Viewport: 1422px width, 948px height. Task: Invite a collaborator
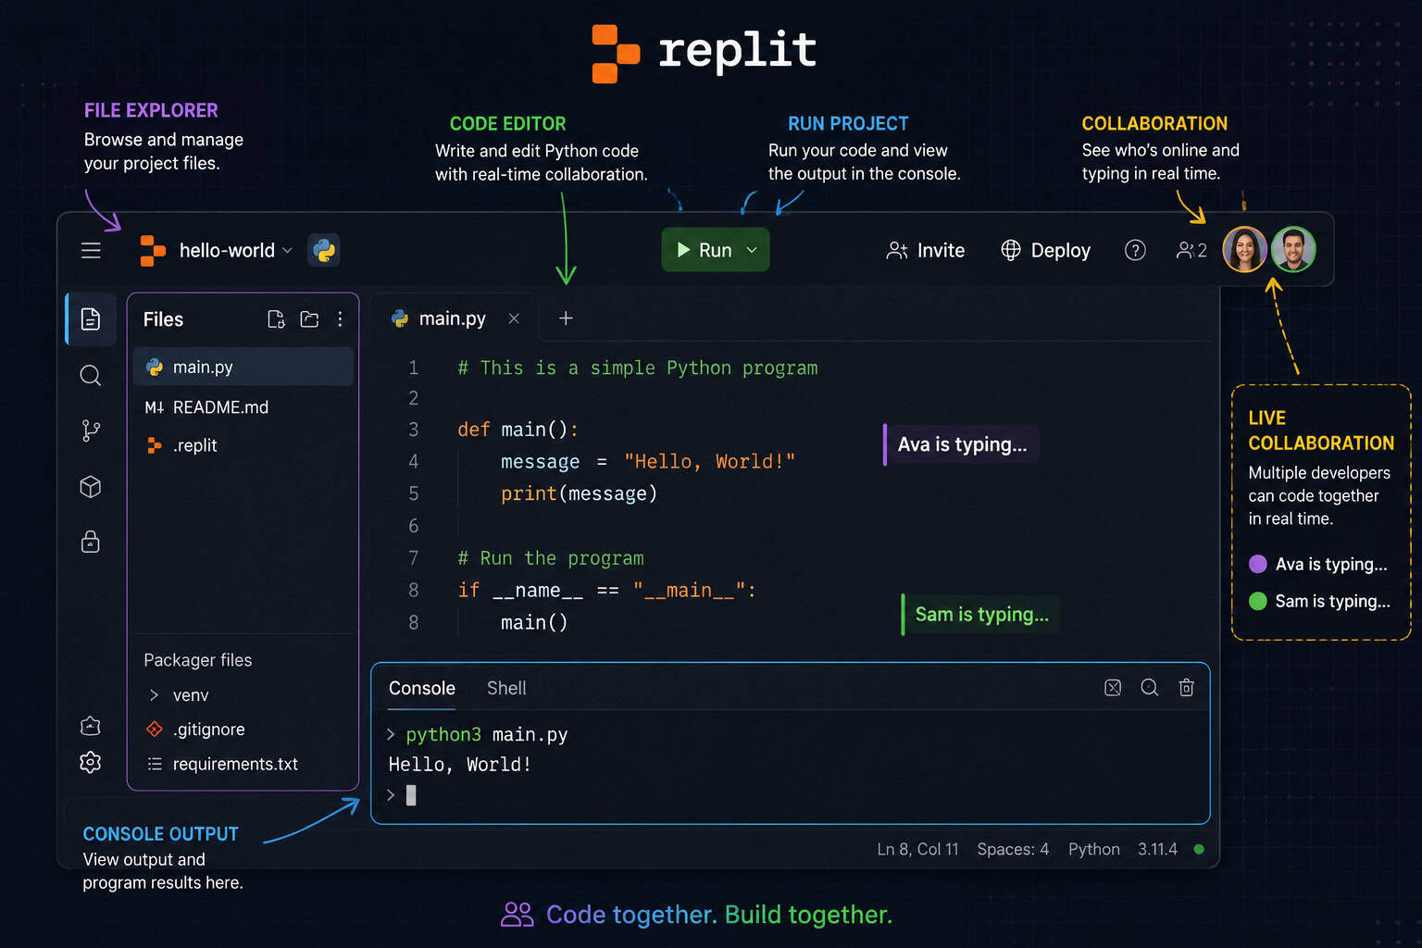[926, 250]
